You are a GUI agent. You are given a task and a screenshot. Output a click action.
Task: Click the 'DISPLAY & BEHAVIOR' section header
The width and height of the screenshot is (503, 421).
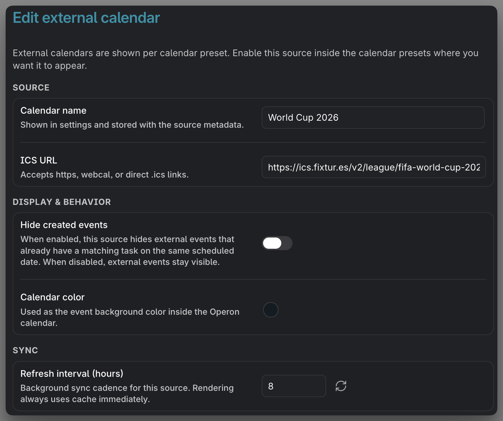point(62,202)
